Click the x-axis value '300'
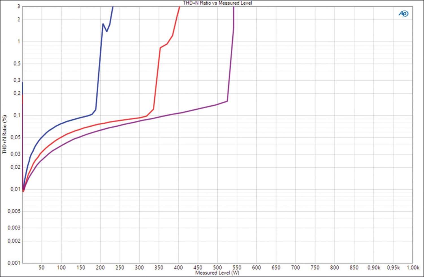Viewport: 424px width, 277px height. (x=139, y=267)
